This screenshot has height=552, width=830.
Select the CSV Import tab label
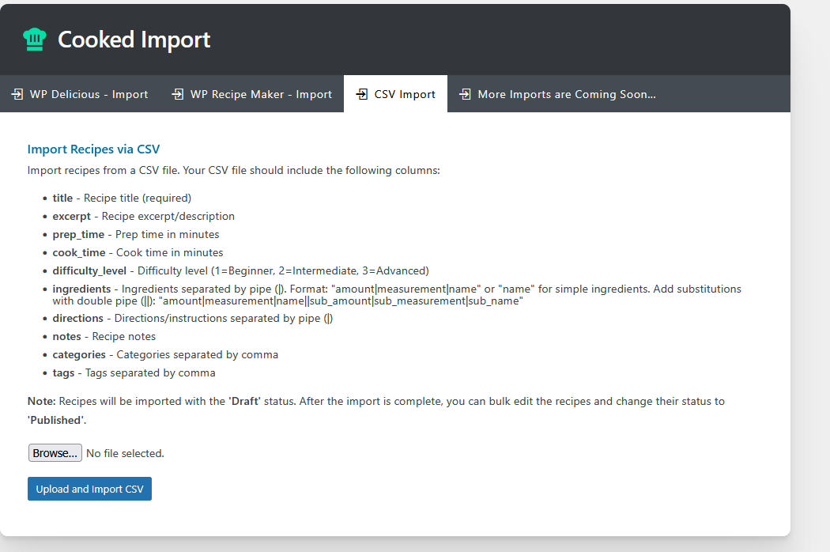405,94
